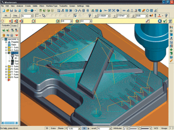The width and height of the screenshot is (174, 130).
Task: Open the 'In' selection mode dropdown
Action: [x=32, y=16]
